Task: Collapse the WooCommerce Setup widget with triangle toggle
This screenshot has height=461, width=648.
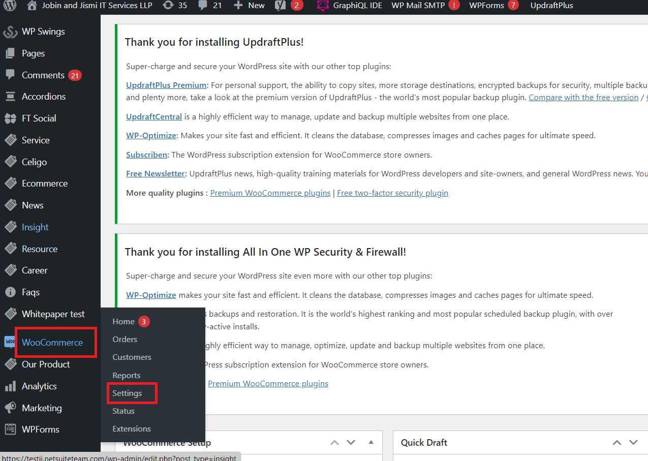Action: point(371,442)
